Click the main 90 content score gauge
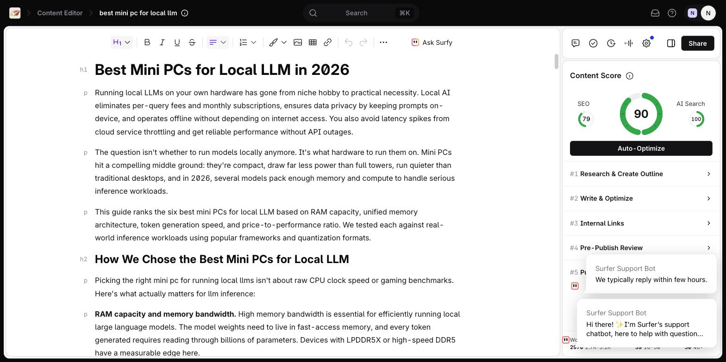The height and width of the screenshot is (362, 726). (641, 114)
